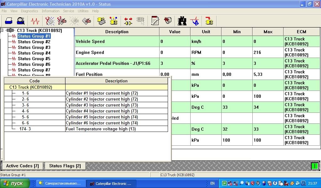
Task: Click the uTorrent tray icon
Action: tap(224, 183)
